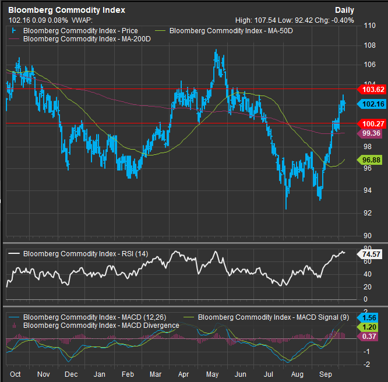Image resolution: width=388 pixels, height=382 pixels.
Task: Select the red 103.62 price level tag
Action: click(372, 90)
